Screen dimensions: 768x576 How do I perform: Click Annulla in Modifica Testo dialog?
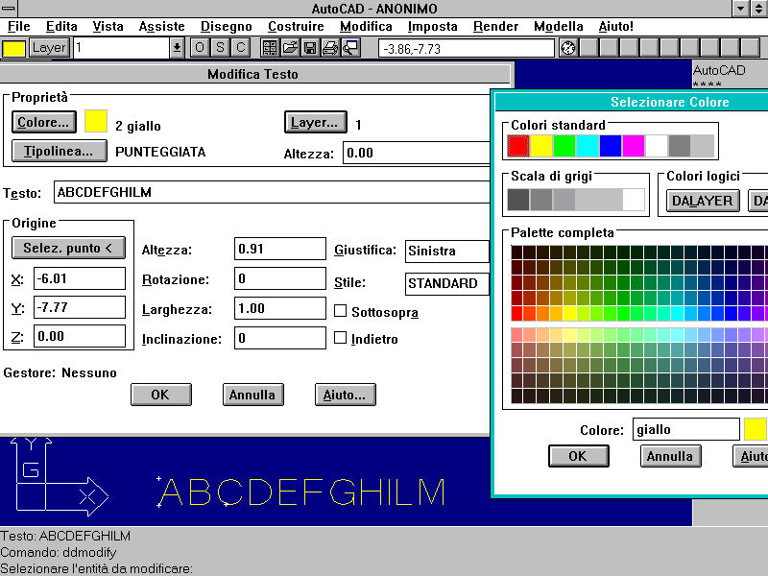pyautogui.click(x=252, y=395)
